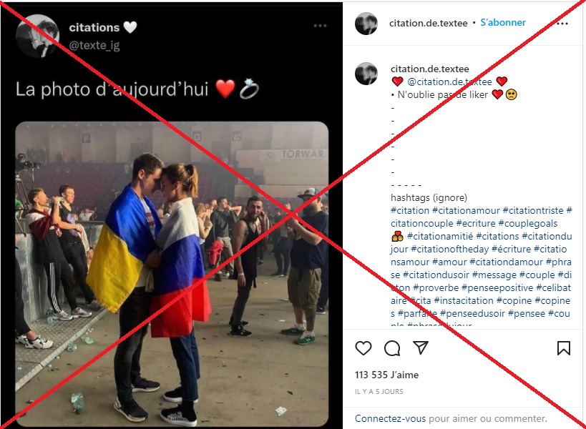Viewport: 586px width, 429px height.
Task: Open the #citation hashtag
Action: pos(410,211)
